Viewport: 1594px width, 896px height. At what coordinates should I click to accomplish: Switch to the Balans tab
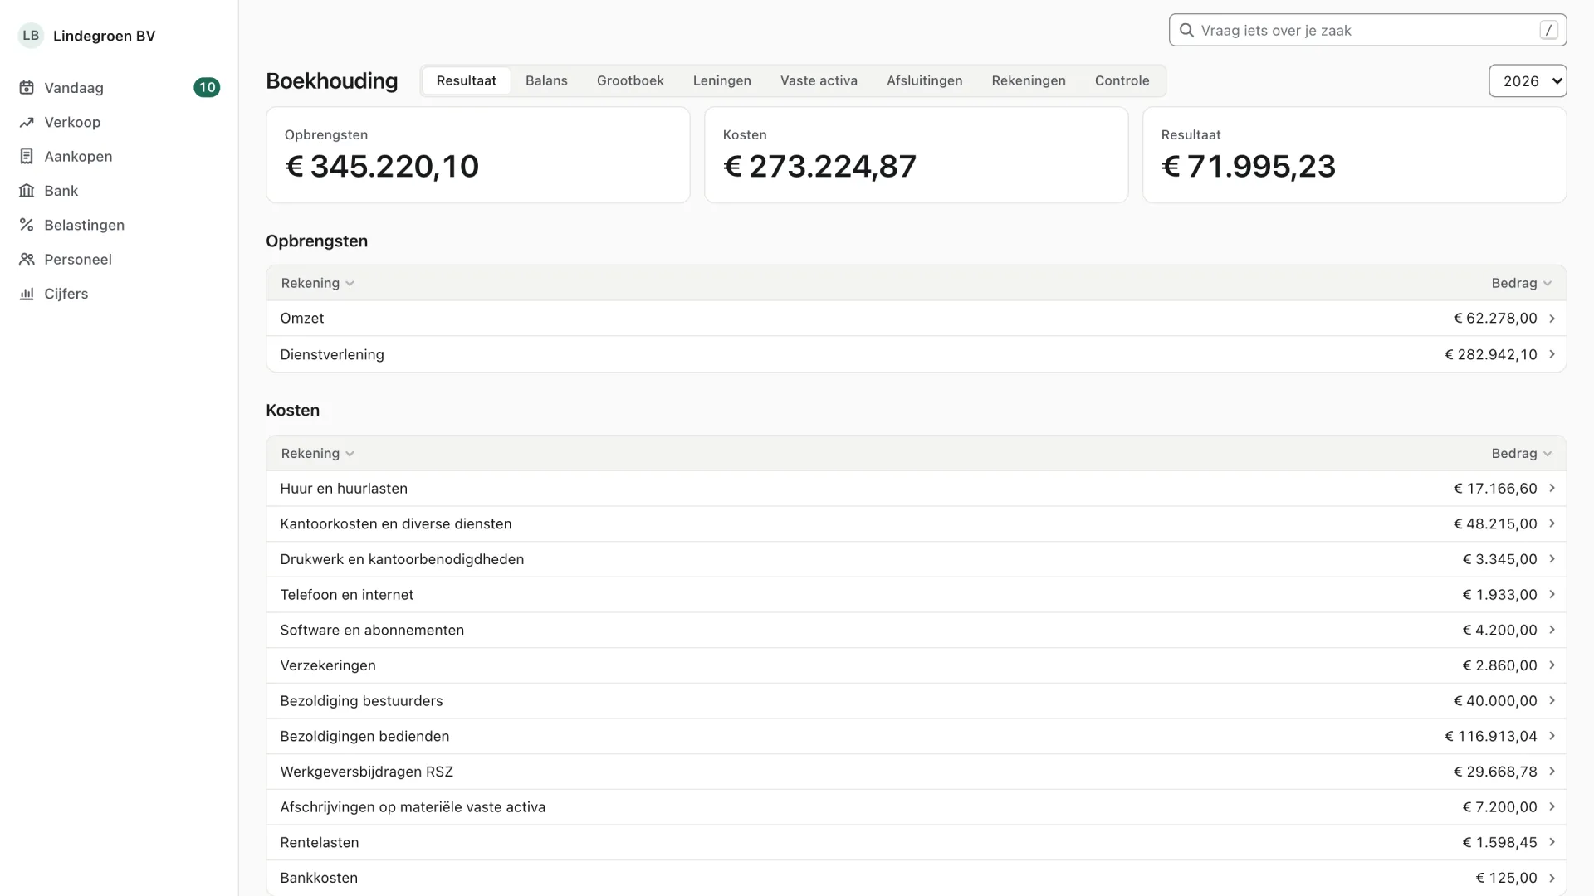tap(546, 80)
